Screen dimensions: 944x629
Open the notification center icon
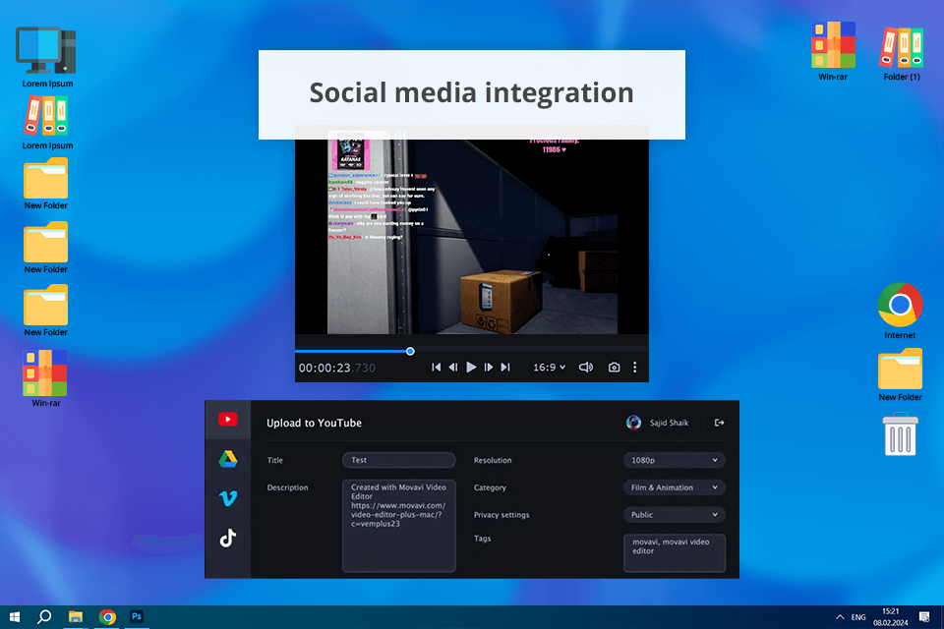(x=924, y=617)
